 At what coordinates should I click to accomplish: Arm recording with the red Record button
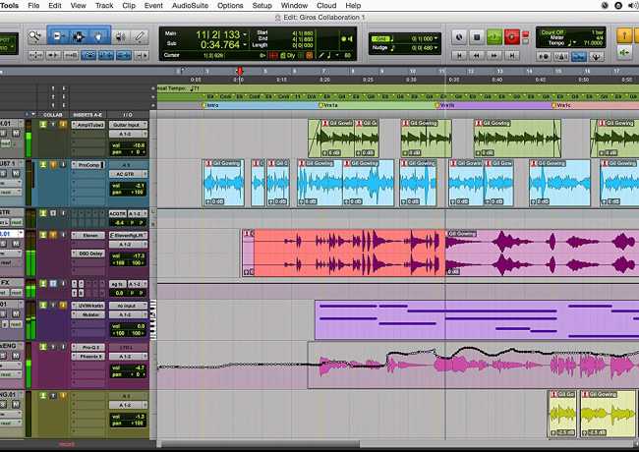pos(512,37)
